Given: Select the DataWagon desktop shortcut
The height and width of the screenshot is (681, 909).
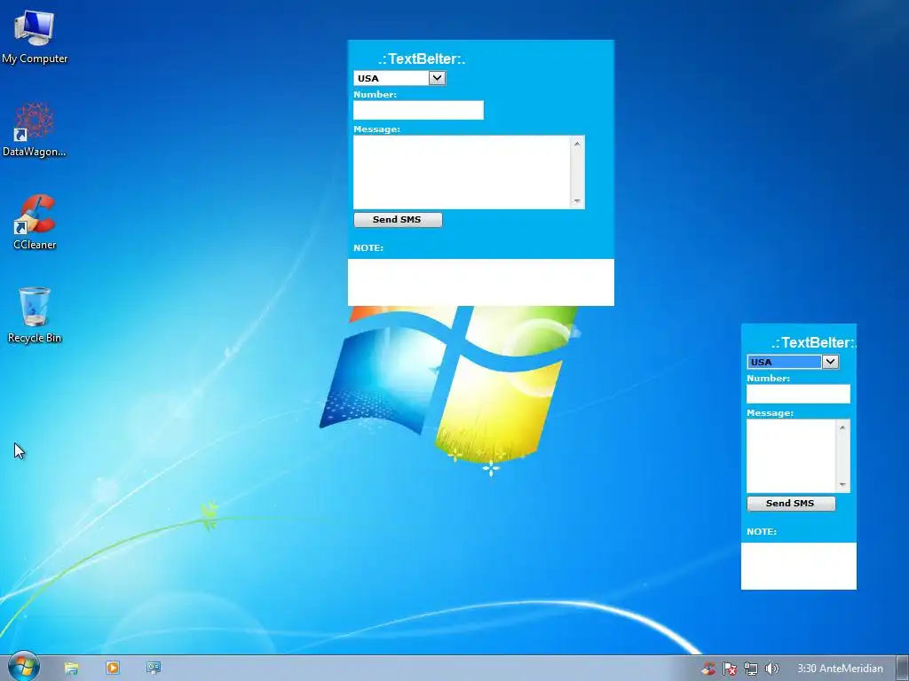Looking at the screenshot, I should (x=35, y=129).
